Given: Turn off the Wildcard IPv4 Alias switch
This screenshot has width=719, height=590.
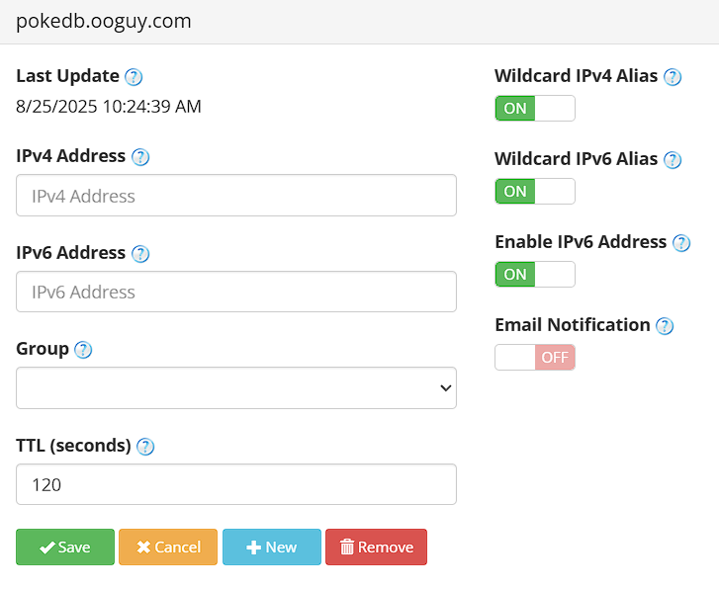Looking at the screenshot, I should pos(535,109).
